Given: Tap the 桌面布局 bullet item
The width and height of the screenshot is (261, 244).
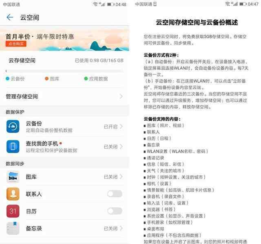Looking at the screenshot, I should tap(154, 228).
